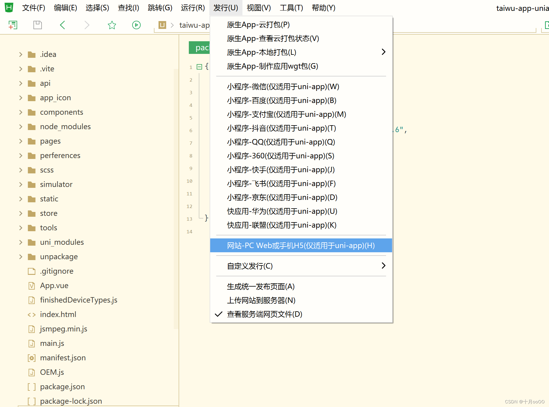Select the tools folder row
549x407 pixels.
tap(89, 228)
